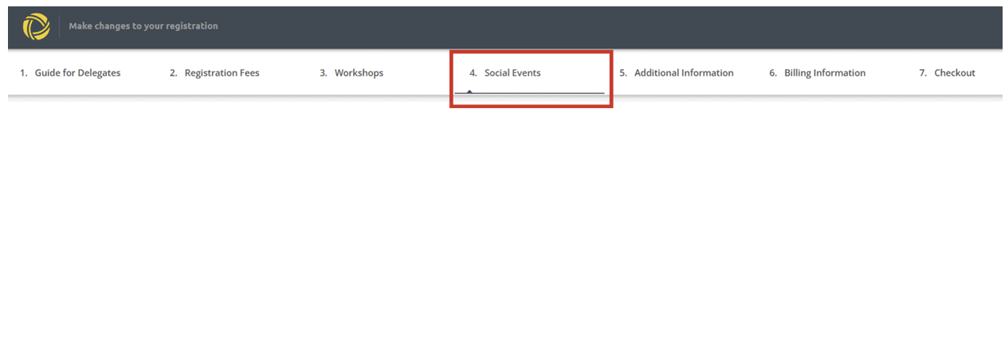Viewport: 1005px width, 346px height.
Task: Click step number 1 in the navigation
Action: click(x=23, y=73)
